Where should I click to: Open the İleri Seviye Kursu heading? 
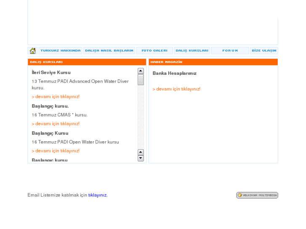point(51,73)
